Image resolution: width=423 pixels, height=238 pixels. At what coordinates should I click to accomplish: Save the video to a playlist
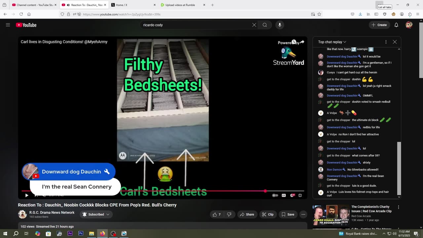[x=288, y=215]
